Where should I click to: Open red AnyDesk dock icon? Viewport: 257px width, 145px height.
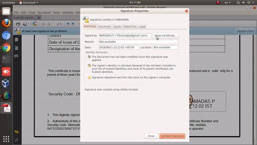pos(6,72)
